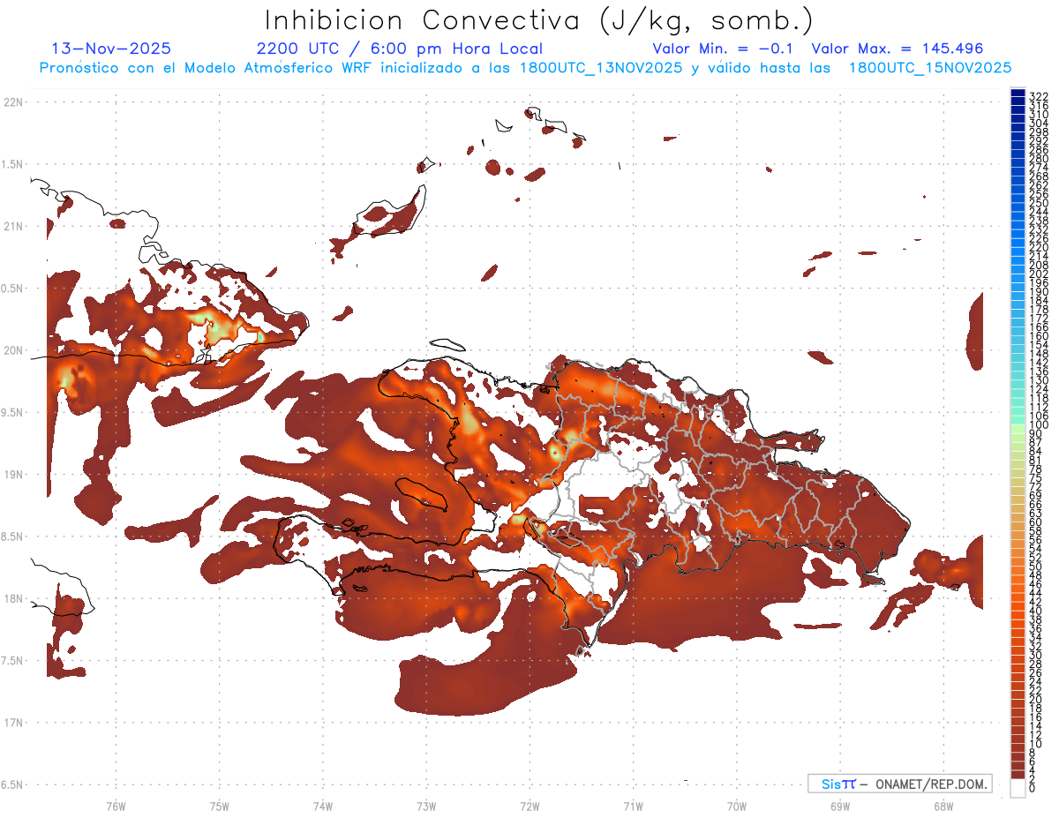This screenshot has height=818, width=1059.
Task: Click the '1.5N' latitude label
Action: click(12, 164)
